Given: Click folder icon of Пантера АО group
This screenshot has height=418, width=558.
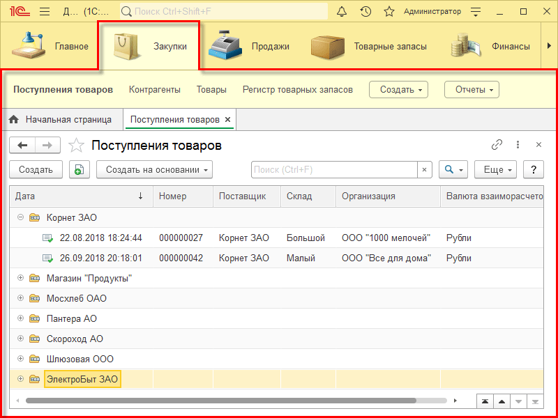Looking at the screenshot, I should [34, 319].
